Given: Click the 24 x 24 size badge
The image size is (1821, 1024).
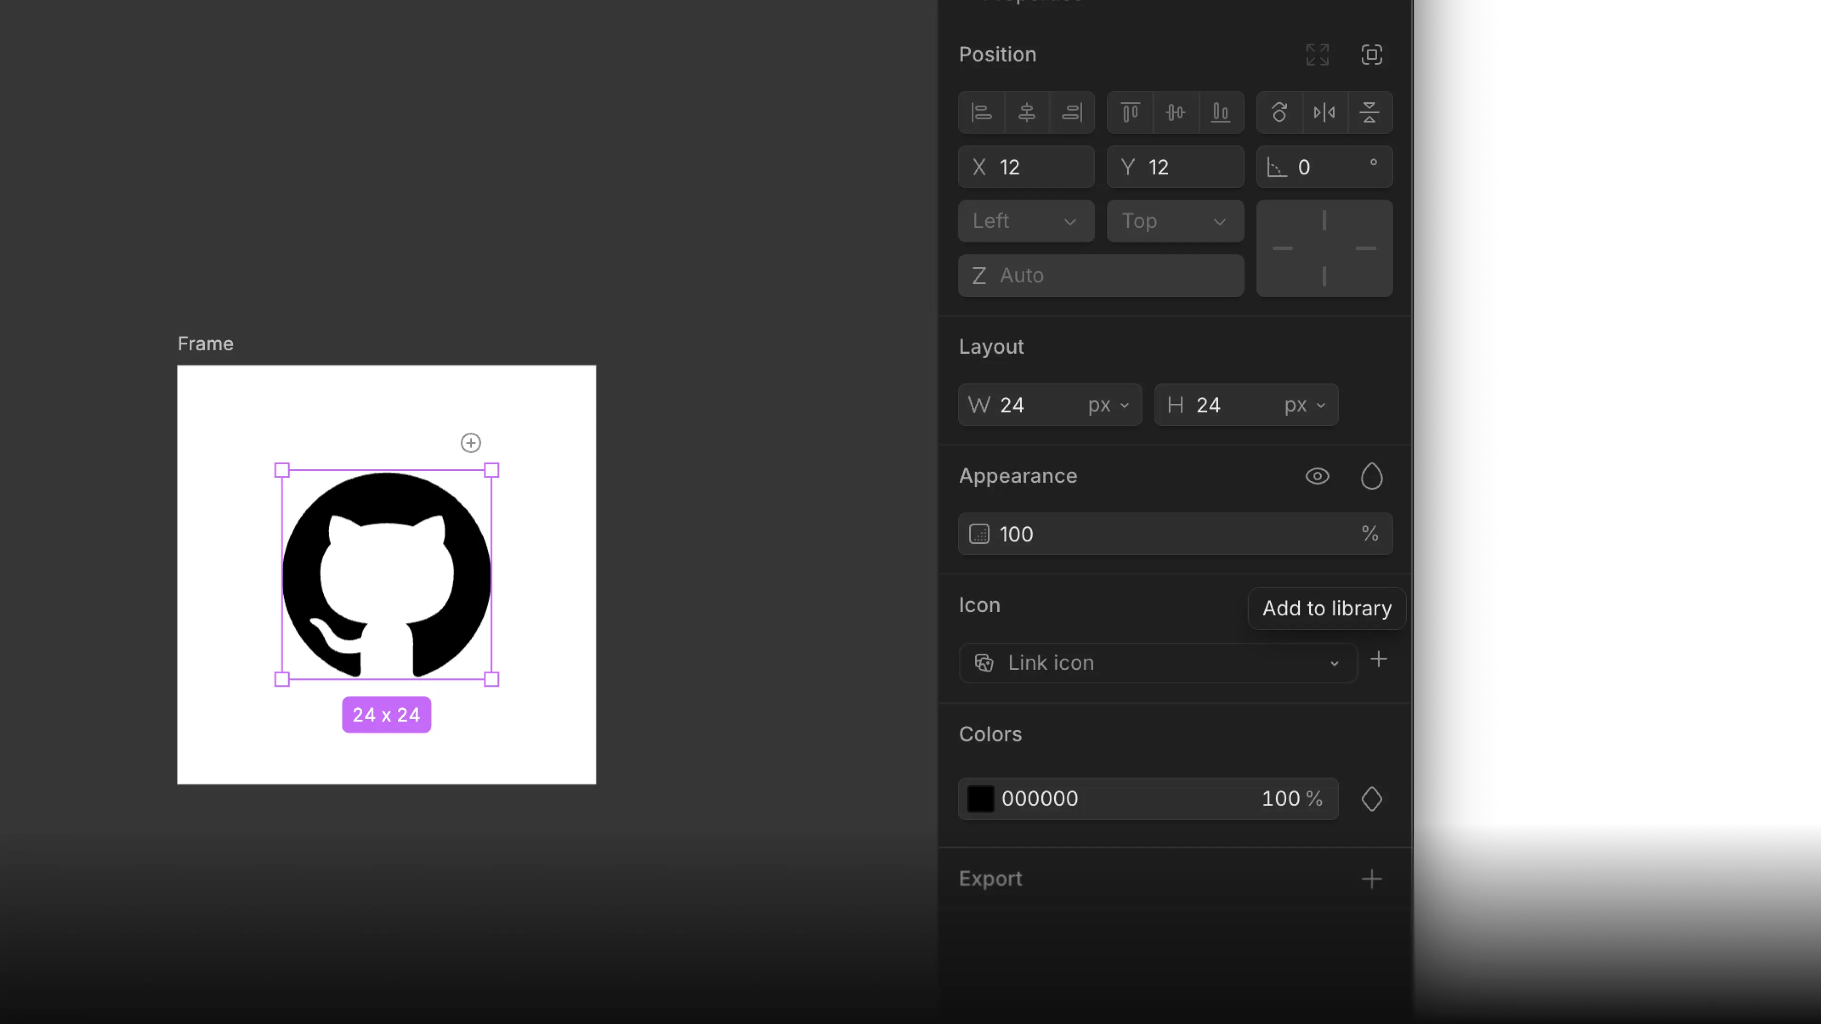Looking at the screenshot, I should click(x=386, y=714).
